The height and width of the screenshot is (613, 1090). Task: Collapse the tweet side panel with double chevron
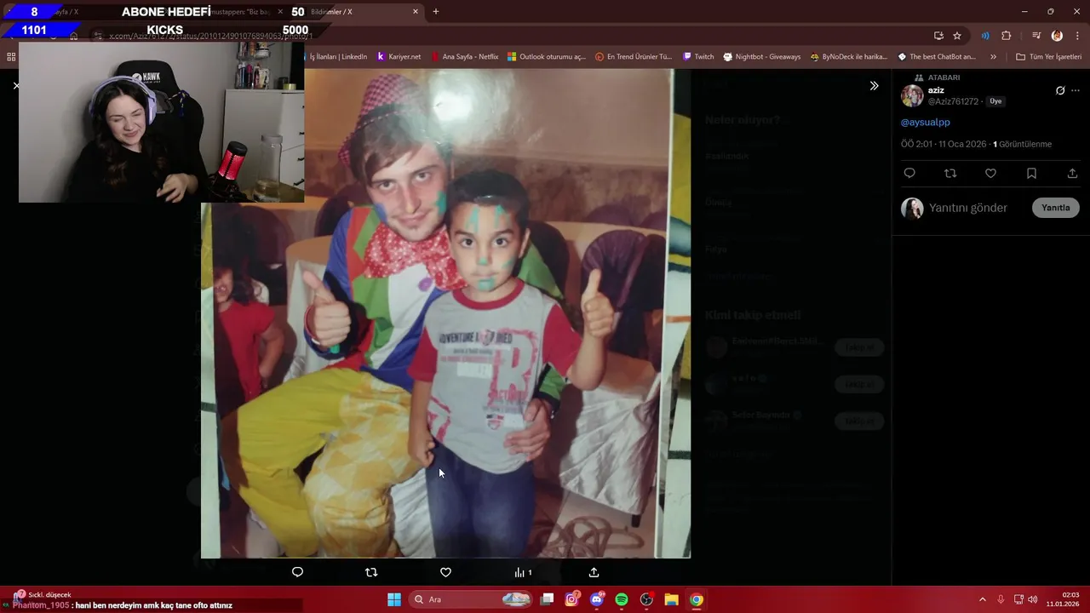click(874, 86)
